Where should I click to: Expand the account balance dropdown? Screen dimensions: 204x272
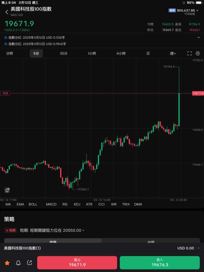(198, 10)
